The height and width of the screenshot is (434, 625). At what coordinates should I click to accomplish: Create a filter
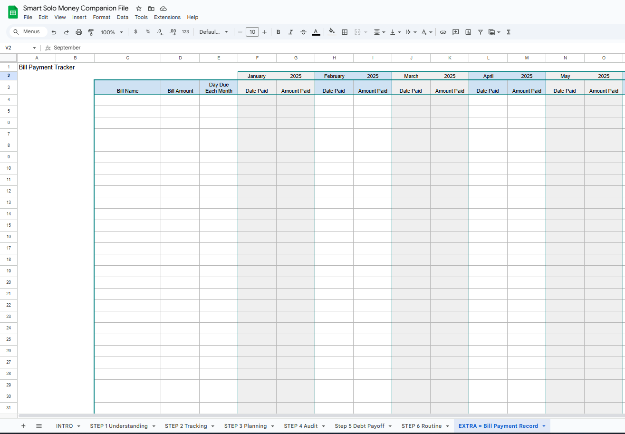click(x=481, y=32)
